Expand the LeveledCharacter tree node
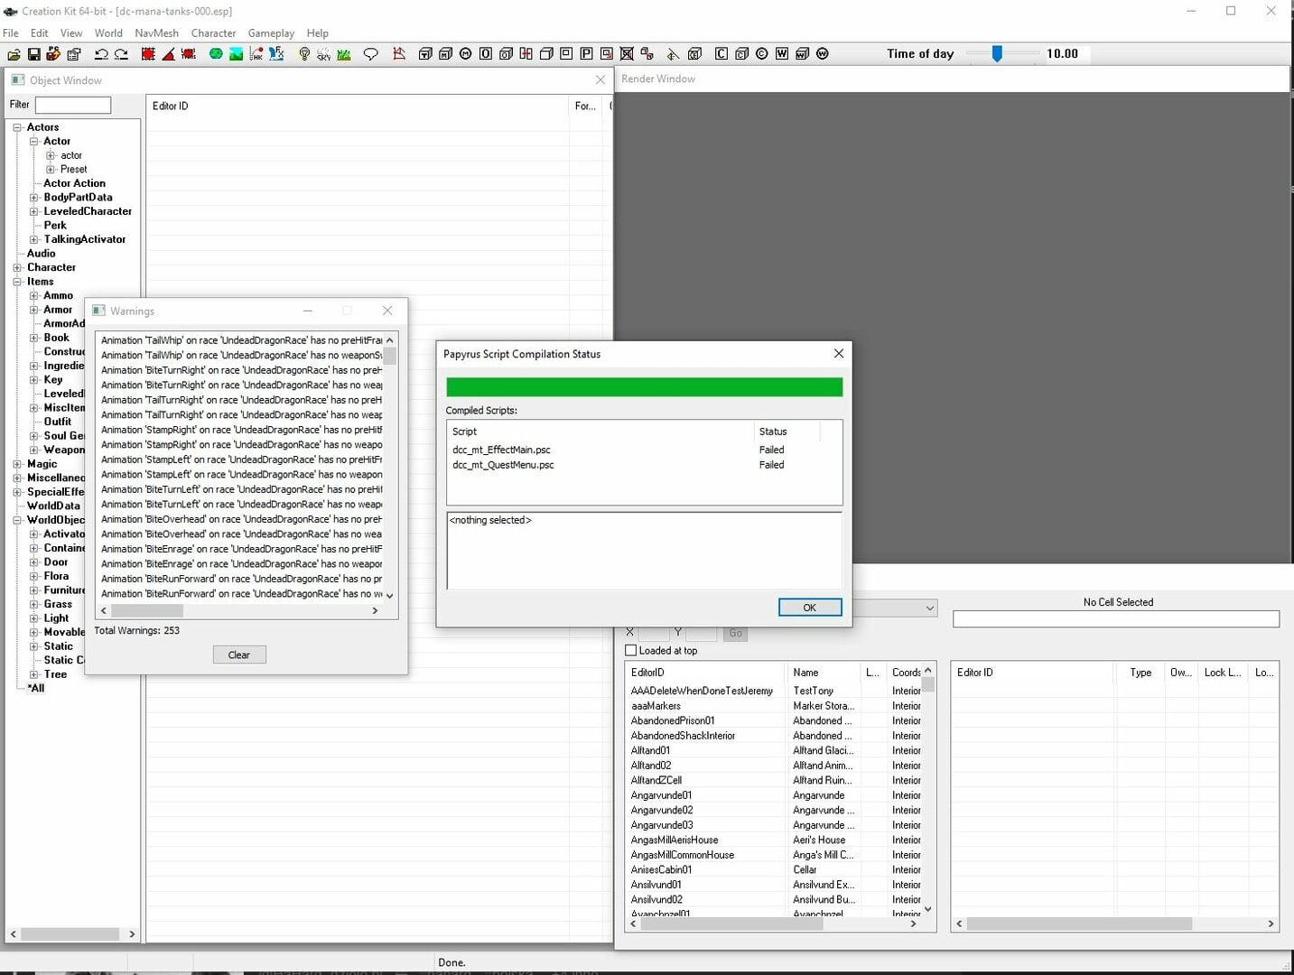 click(x=34, y=211)
